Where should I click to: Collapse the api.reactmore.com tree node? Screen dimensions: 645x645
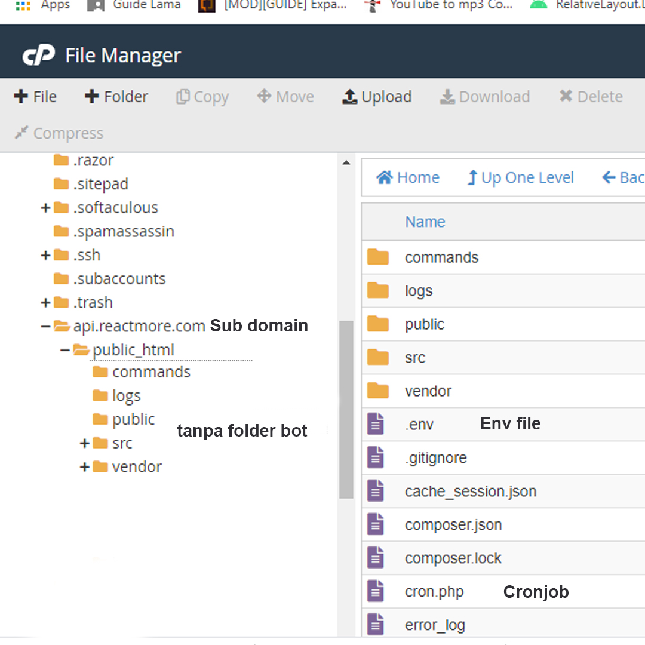coord(45,326)
